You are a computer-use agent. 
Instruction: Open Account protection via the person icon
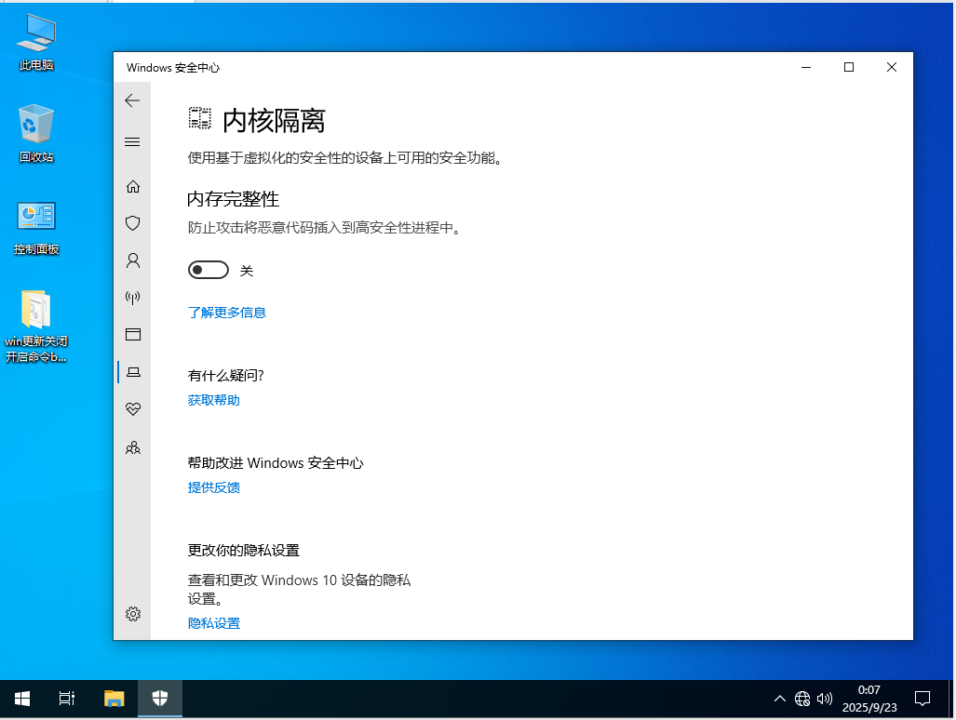click(x=133, y=260)
